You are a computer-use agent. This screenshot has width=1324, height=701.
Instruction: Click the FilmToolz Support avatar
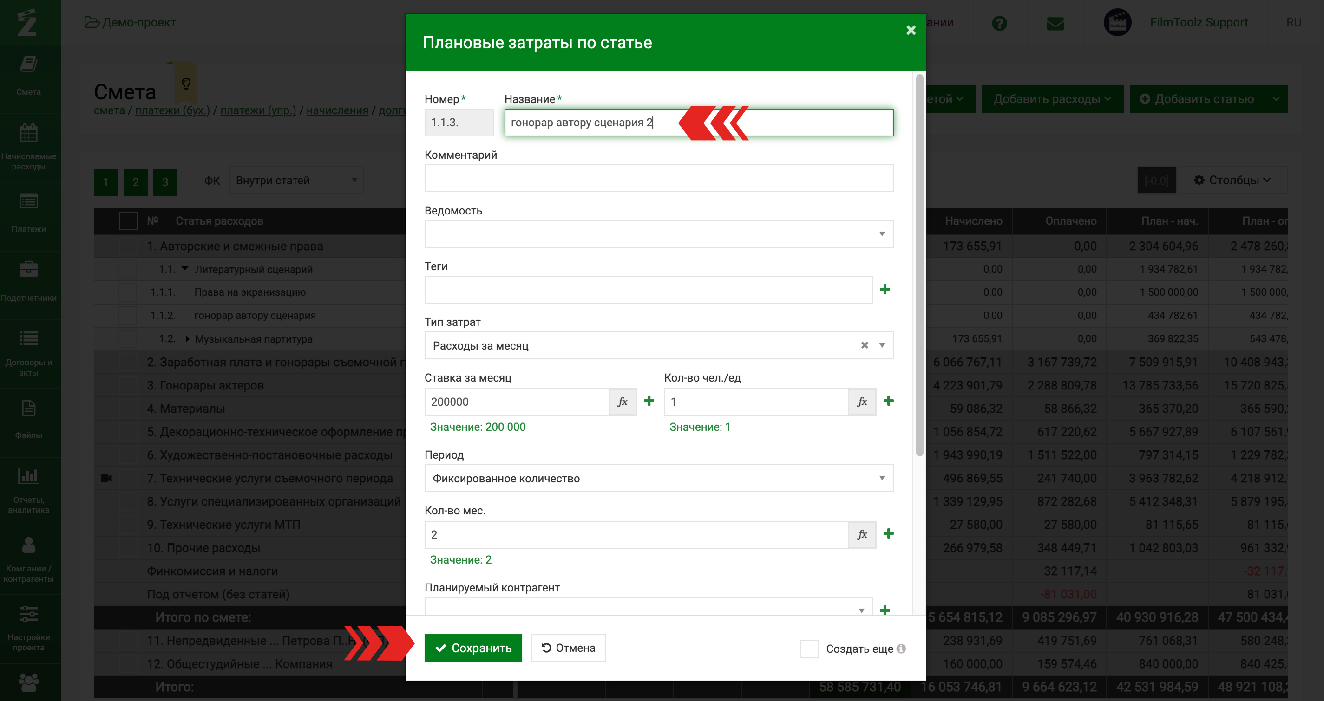(1117, 22)
